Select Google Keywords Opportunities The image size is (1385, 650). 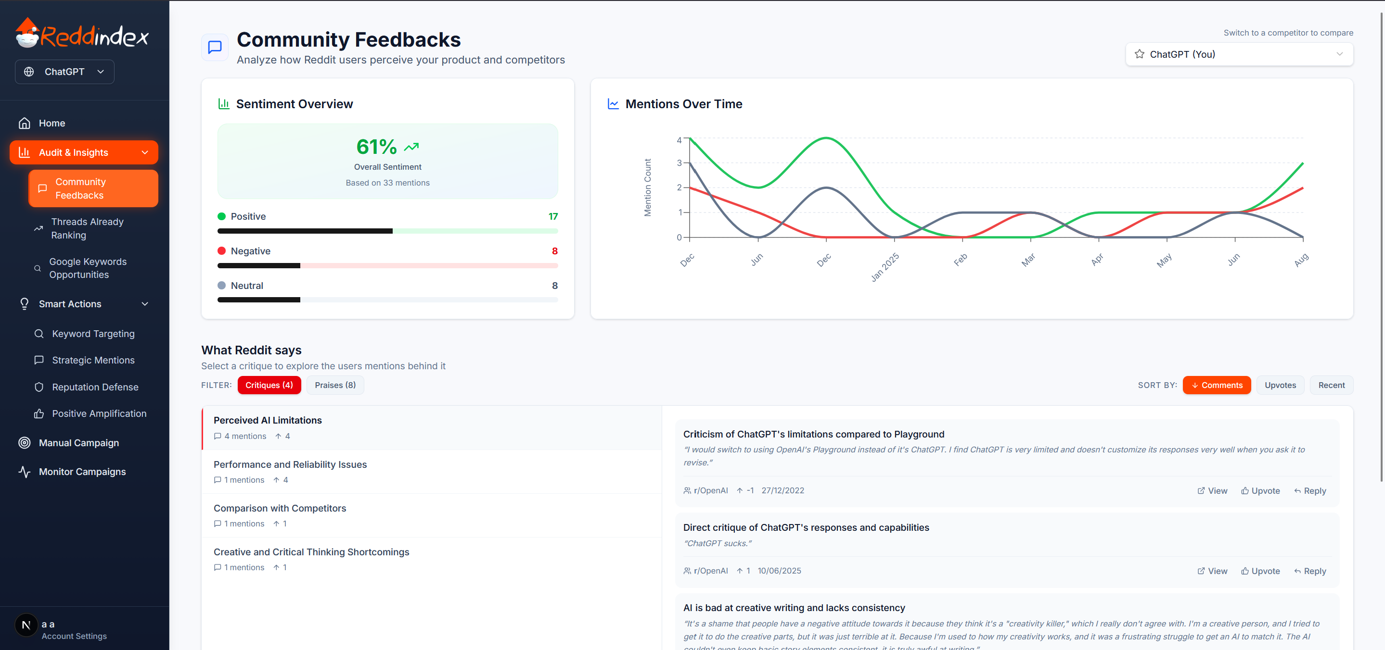pyautogui.click(x=88, y=267)
